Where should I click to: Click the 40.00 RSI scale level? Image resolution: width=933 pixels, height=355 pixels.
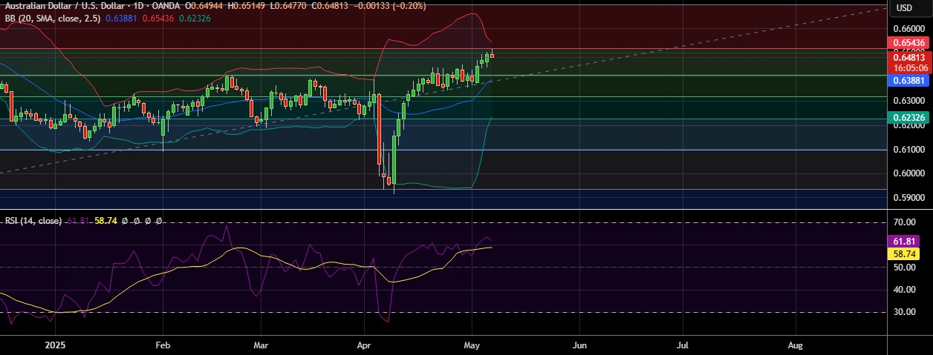(904, 290)
